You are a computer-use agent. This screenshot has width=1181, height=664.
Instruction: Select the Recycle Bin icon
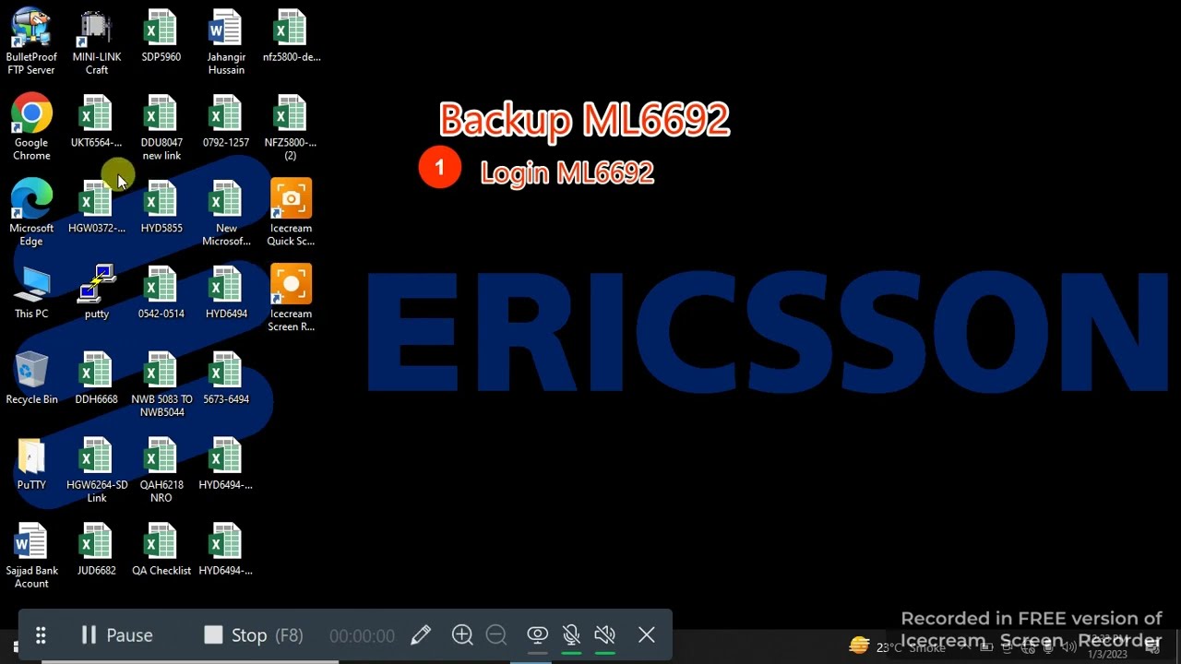pos(31,378)
